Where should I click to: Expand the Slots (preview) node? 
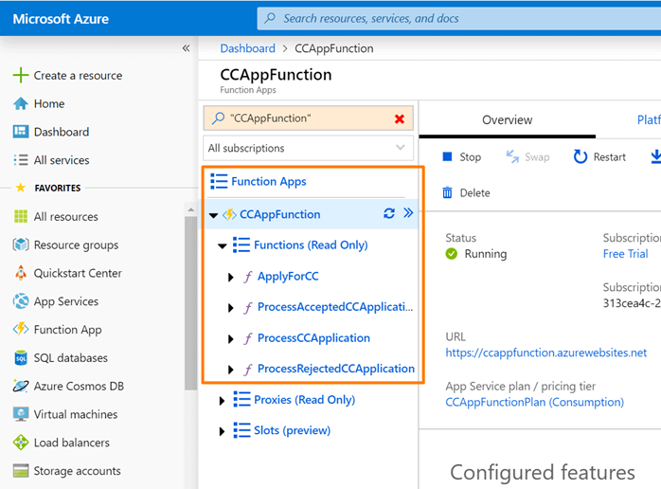click(x=223, y=431)
